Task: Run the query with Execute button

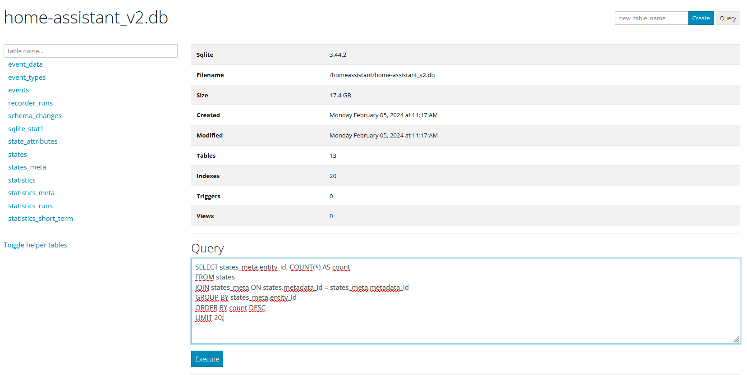Action: point(207,359)
